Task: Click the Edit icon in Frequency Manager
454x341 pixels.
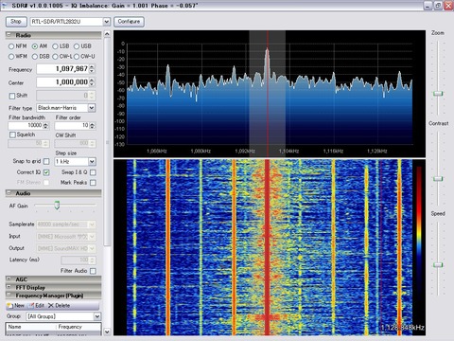Action: (31, 306)
